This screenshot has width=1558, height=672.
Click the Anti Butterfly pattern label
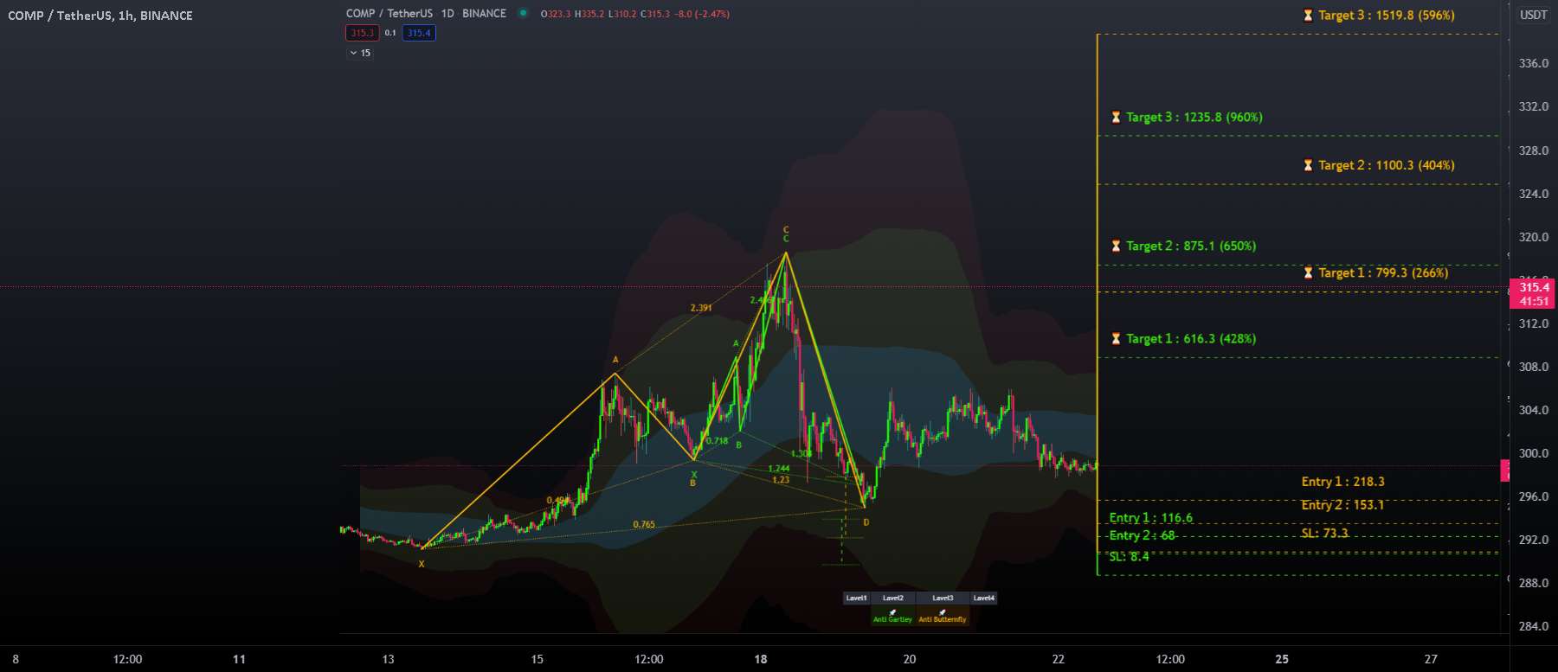pyautogui.click(x=943, y=619)
